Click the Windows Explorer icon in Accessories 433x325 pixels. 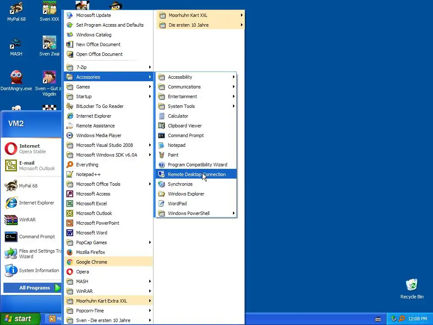coord(162,194)
